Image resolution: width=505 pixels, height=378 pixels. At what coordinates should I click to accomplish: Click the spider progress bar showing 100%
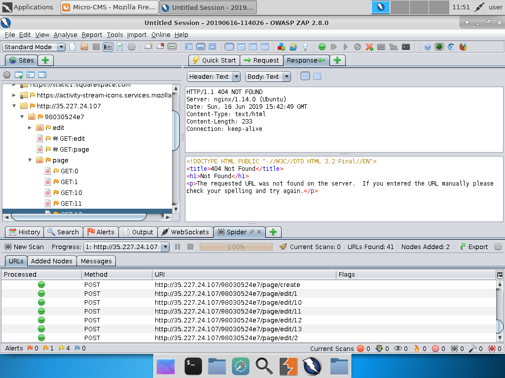tap(236, 247)
